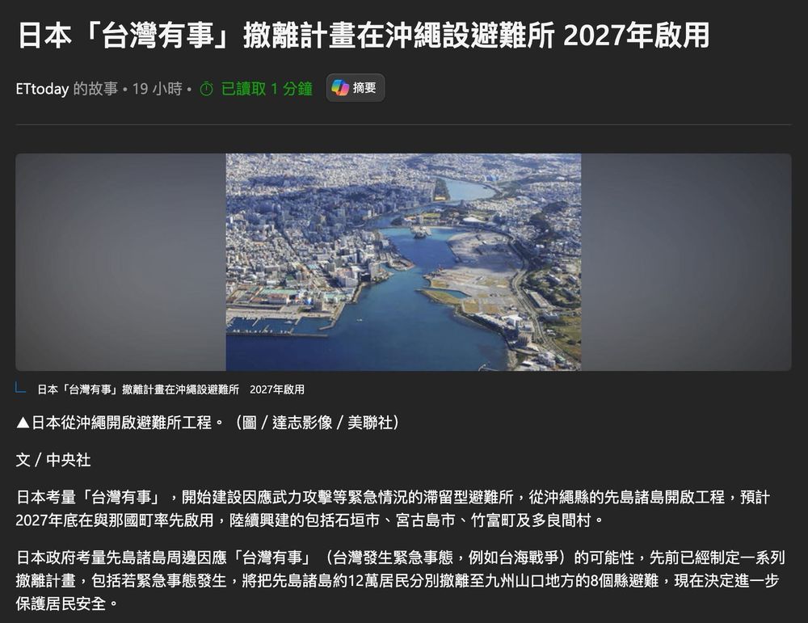
Task: Click the 19 小時 timestamp
Action: [x=158, y=89]
